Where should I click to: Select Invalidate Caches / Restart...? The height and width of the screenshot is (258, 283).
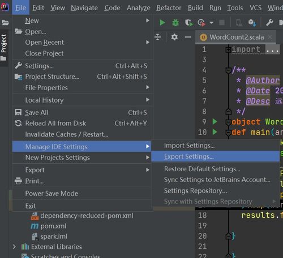pyautogui.click(x=82, y=134)
